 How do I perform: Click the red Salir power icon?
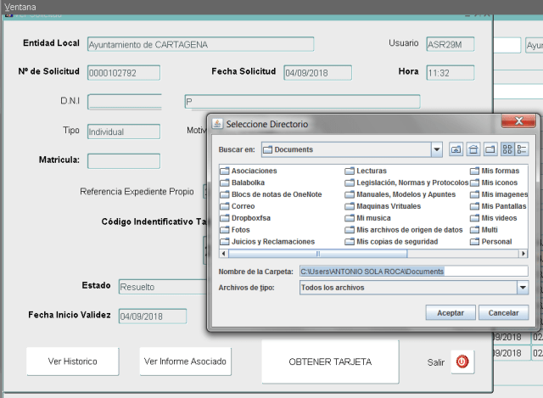462,362
